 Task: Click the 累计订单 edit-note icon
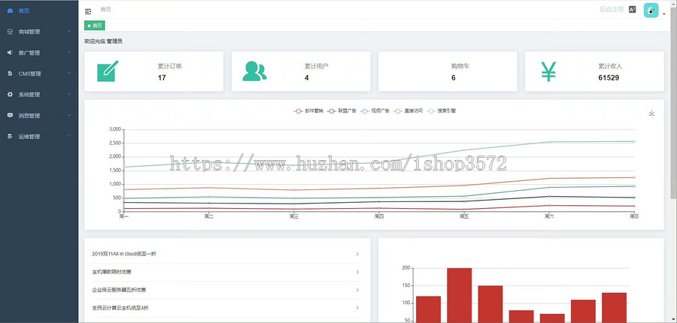pyautogui.click(x=108, y=71)
